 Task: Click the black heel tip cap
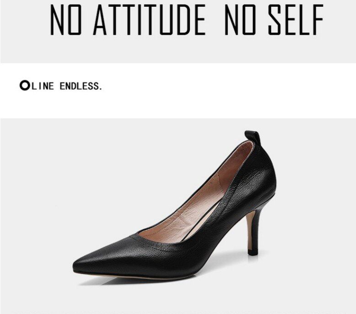[253, 252]
